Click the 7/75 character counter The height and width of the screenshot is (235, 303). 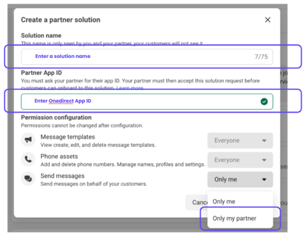[261, 57]
